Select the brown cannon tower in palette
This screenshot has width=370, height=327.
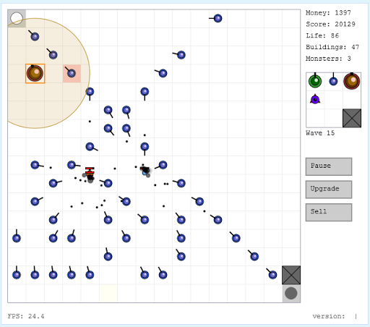(x=352, y=81)
